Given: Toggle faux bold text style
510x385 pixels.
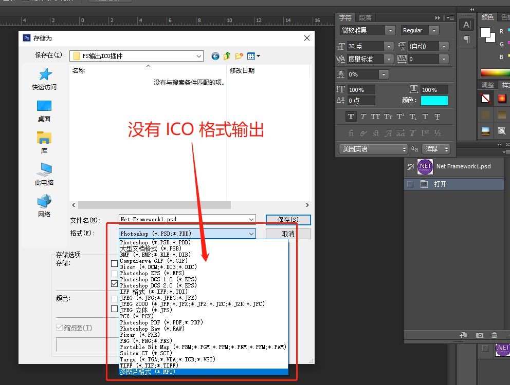Looking at the screenshot, I should [x=351, y=117].
